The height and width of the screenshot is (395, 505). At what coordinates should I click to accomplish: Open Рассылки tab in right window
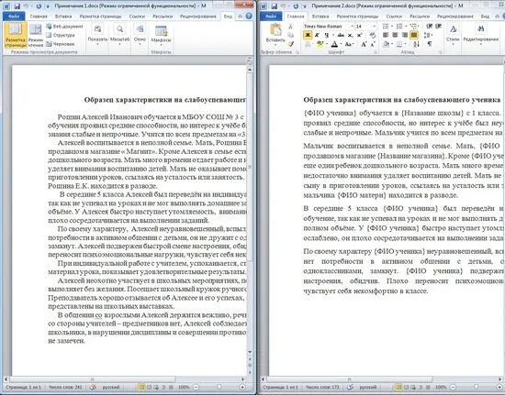420,16
